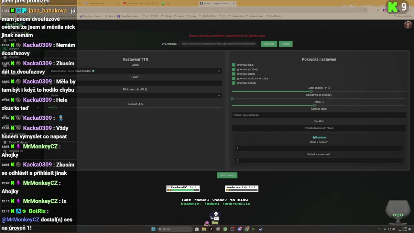Open File Explorer from the taskbar

pos(204,229)
